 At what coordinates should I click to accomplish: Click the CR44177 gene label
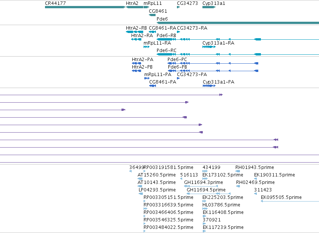pyautogui.click(x=55, y=3)
